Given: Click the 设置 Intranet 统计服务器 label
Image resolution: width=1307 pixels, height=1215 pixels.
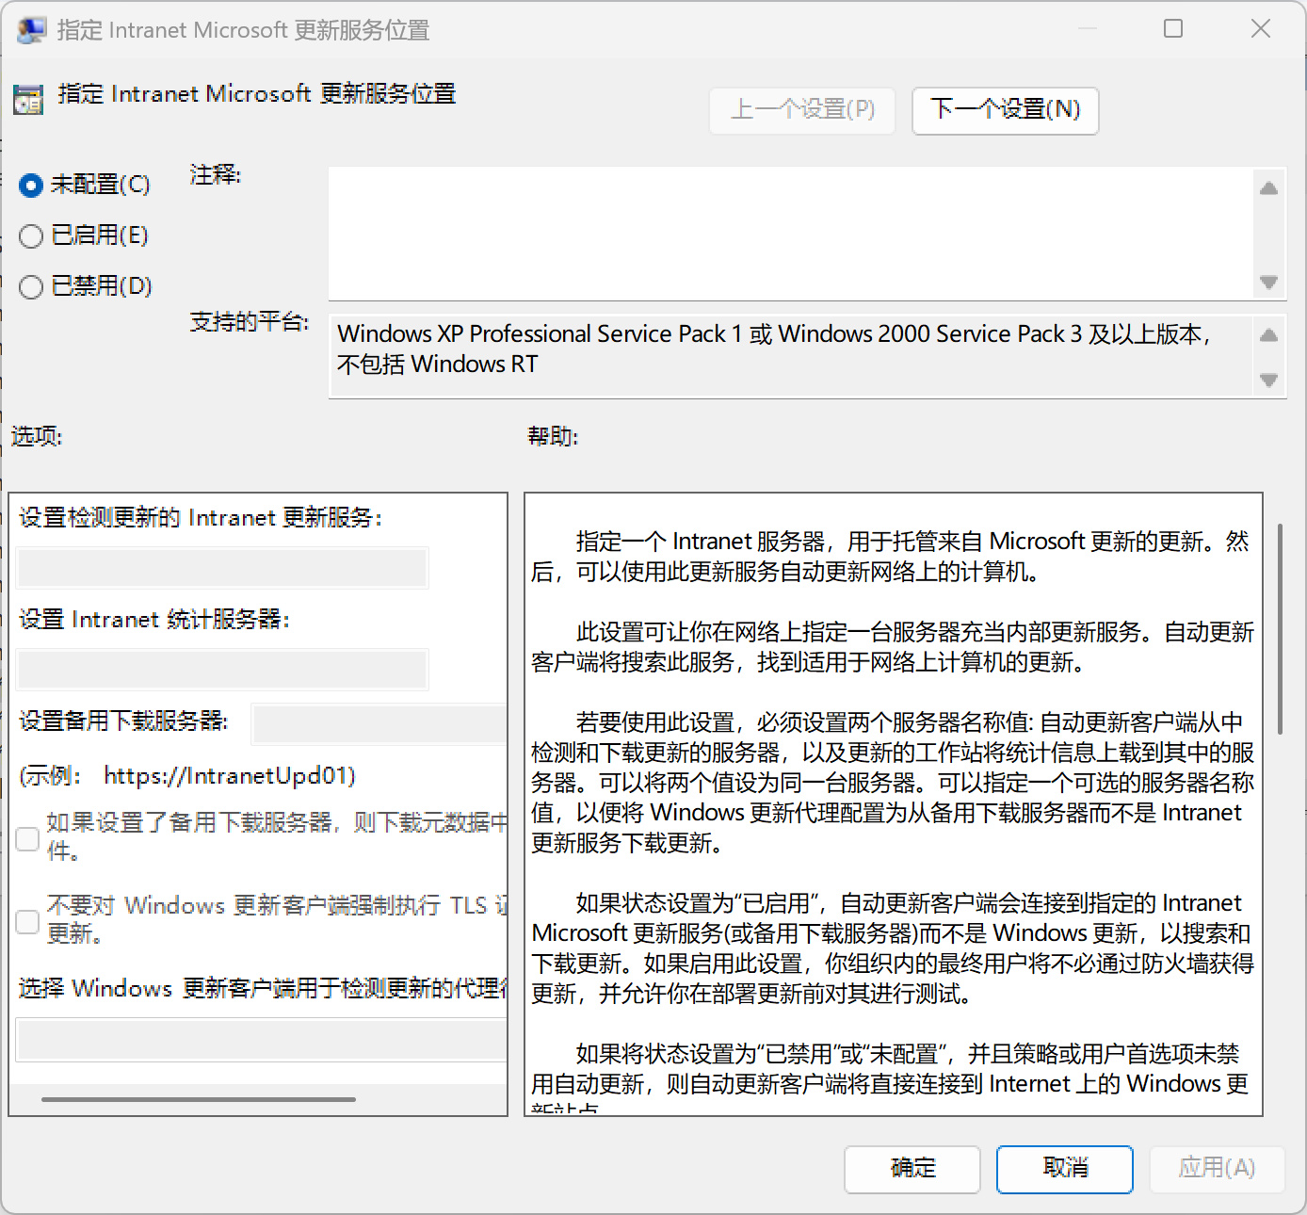Looking at the screenshot, I should coord(154,620).
